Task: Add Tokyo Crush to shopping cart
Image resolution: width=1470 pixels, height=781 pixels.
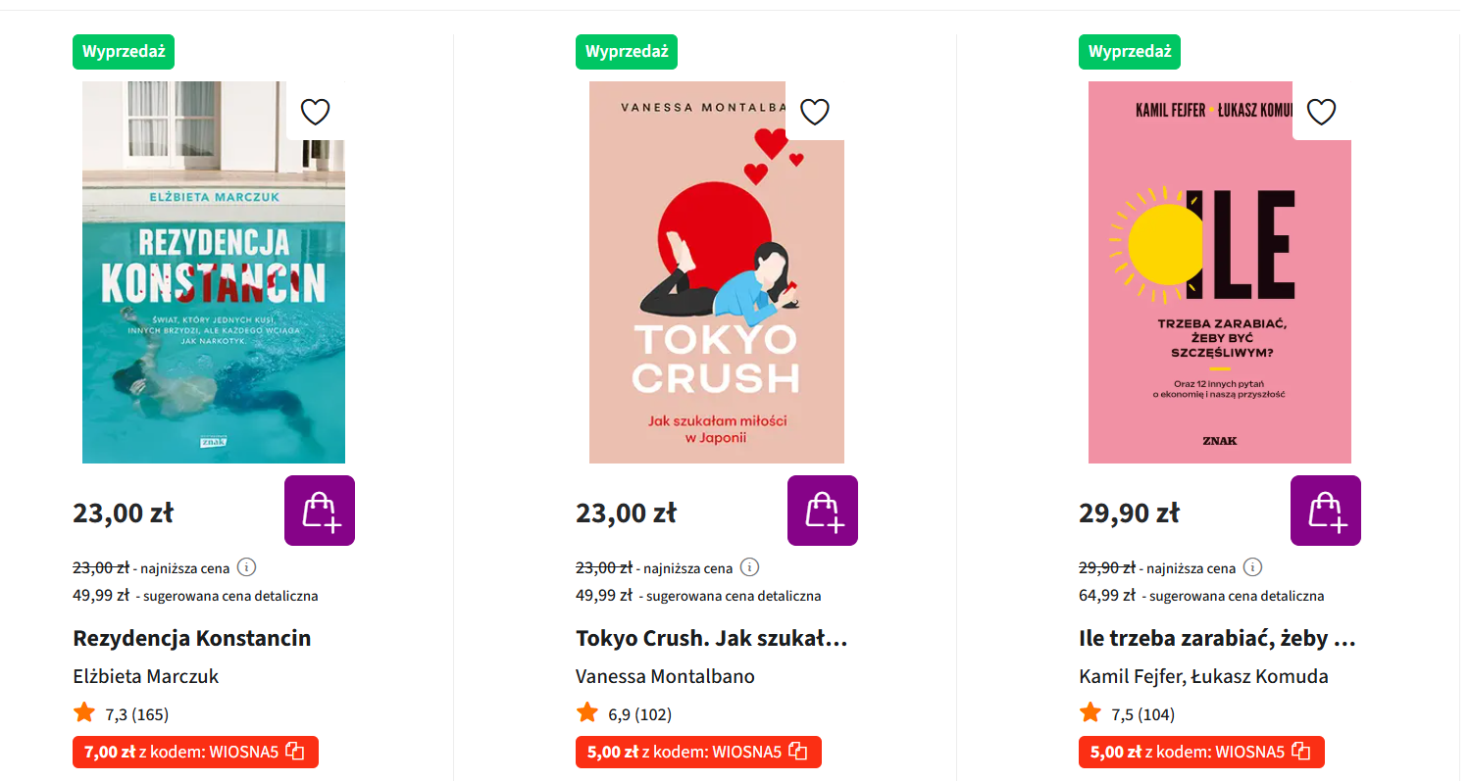Action: click(x=823, y=511)
